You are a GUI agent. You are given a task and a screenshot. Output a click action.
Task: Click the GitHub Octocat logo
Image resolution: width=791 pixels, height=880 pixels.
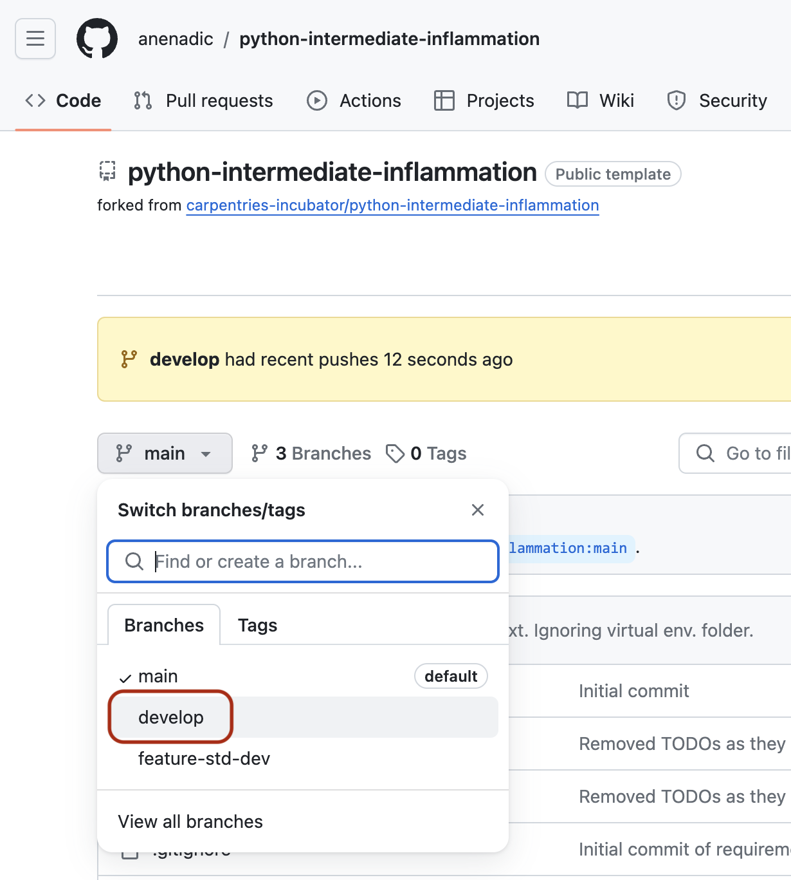pyautogui.click(x=97, y=39)
